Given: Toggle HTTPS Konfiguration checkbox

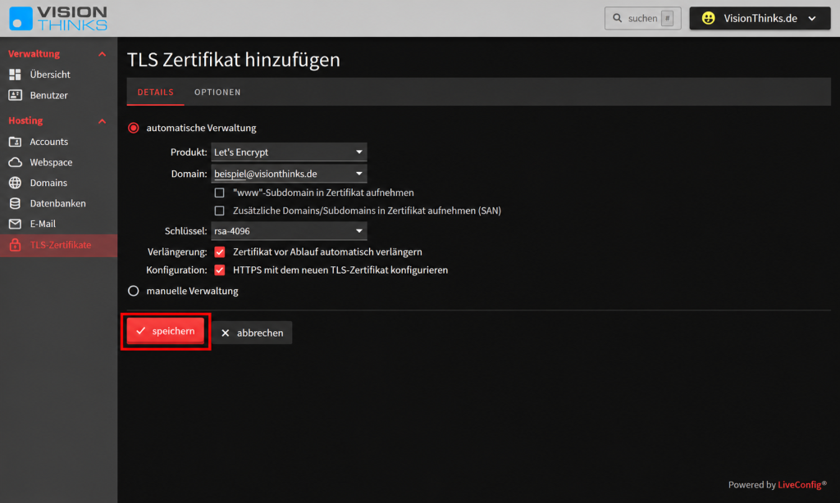Looking at the screenshot, I should 220,270.
